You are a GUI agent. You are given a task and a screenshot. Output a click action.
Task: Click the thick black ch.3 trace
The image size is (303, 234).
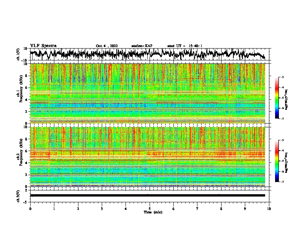147,195
